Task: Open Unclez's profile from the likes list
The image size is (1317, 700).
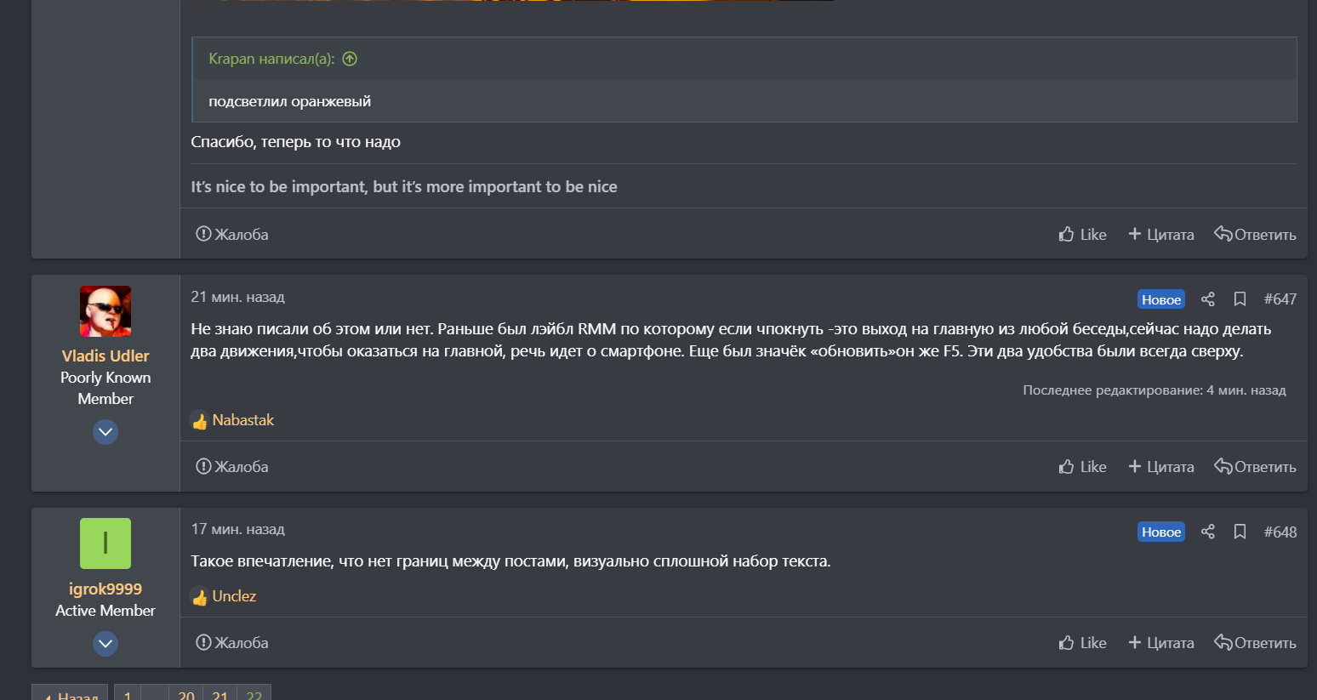Action: pyautogui.click(x=234, y=596)
